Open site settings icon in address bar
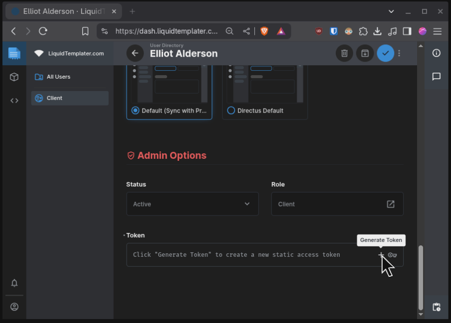The image size is (451, 323). tap(105, 31)
